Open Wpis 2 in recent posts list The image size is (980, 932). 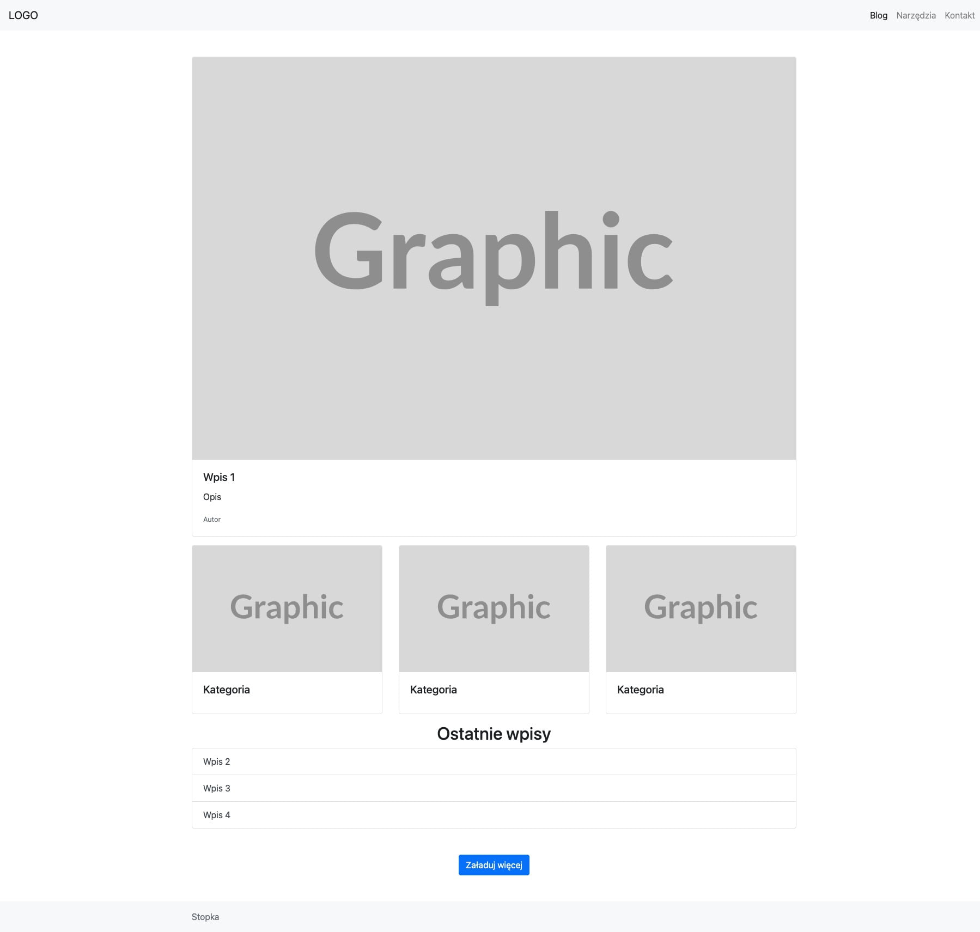[x=494, y=762]
